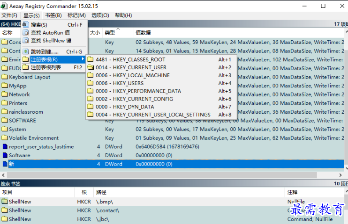The image size is (348, 224).
Task: Click folder icon of .jbc ShellNew row
Action: coord(5,219)
